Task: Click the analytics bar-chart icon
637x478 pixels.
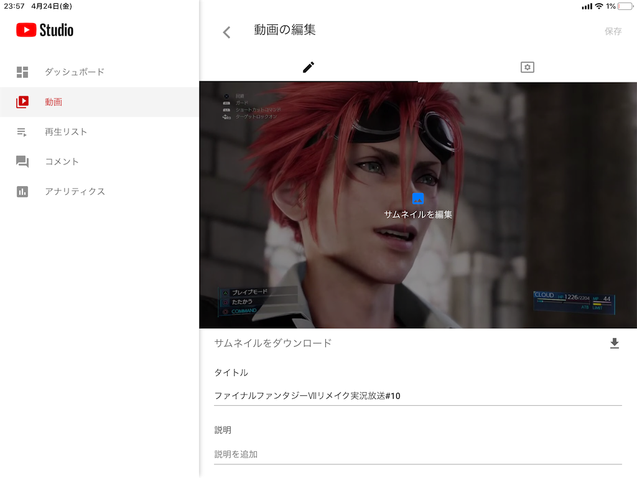Action: [22, 192]
